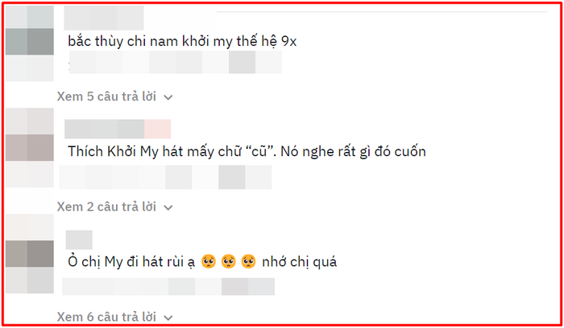The image size is (564, 328).
Task: Open the avatar of the "Thích Khởi My" commenter
Action: [x=30, y=147]
